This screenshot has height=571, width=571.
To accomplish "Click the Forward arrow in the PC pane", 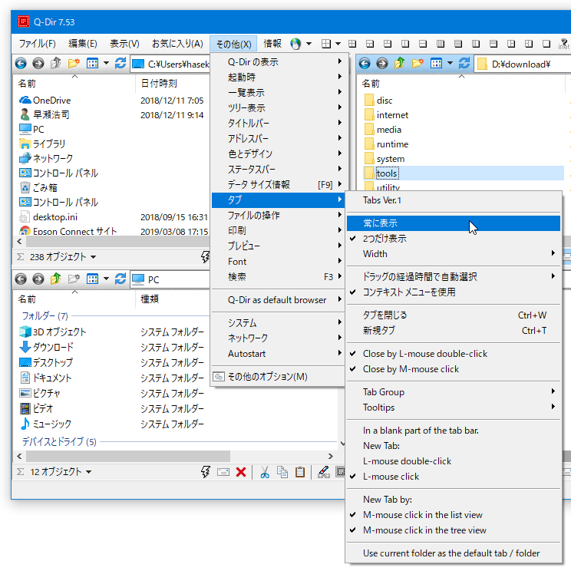I will 38,279.
